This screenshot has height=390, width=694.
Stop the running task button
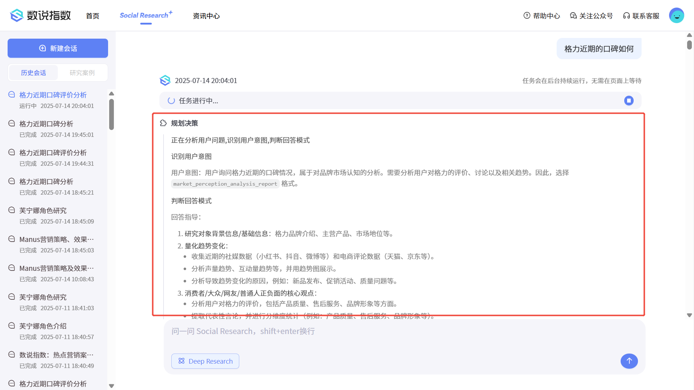pos(629,100)
